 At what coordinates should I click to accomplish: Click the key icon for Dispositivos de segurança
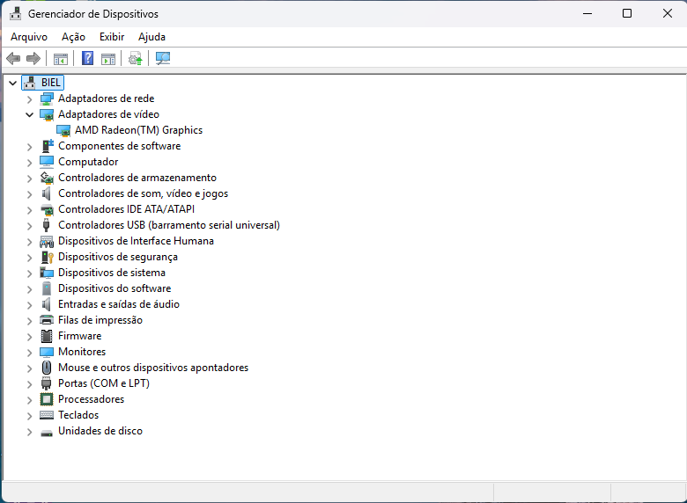tap(47, 257)
